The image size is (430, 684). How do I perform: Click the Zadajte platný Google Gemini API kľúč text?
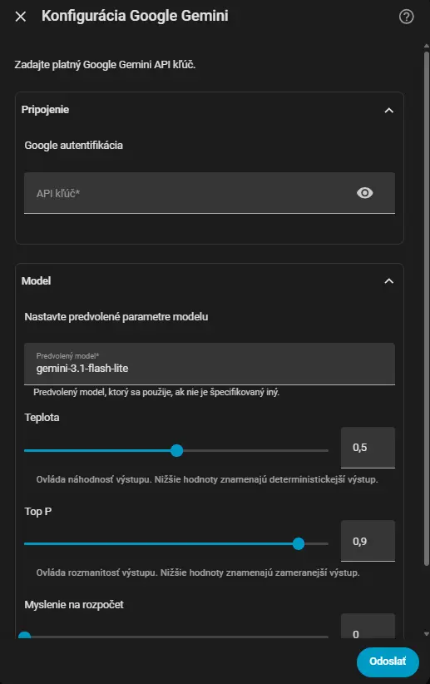(105, 65)
